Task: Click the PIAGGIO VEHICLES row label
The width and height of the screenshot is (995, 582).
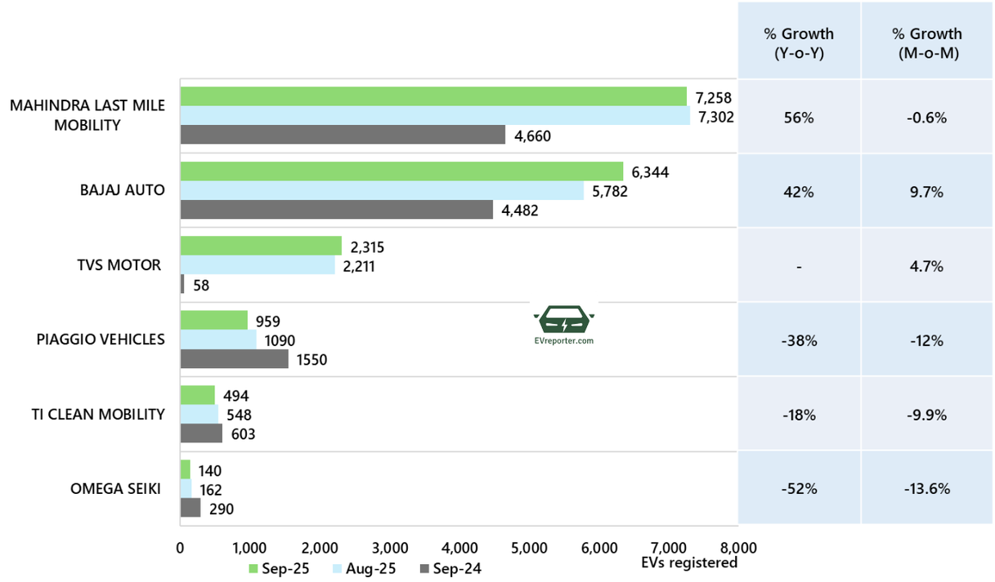Action: pyautogui.click(x=101, y=339)
